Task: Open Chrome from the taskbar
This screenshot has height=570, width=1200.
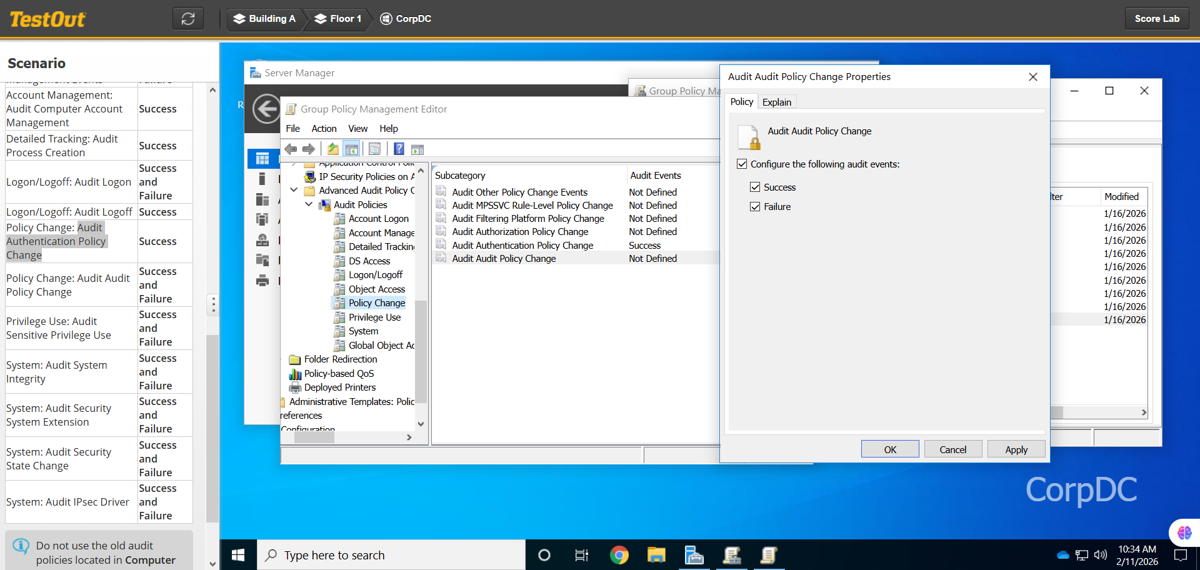Action: click(619, 555)
